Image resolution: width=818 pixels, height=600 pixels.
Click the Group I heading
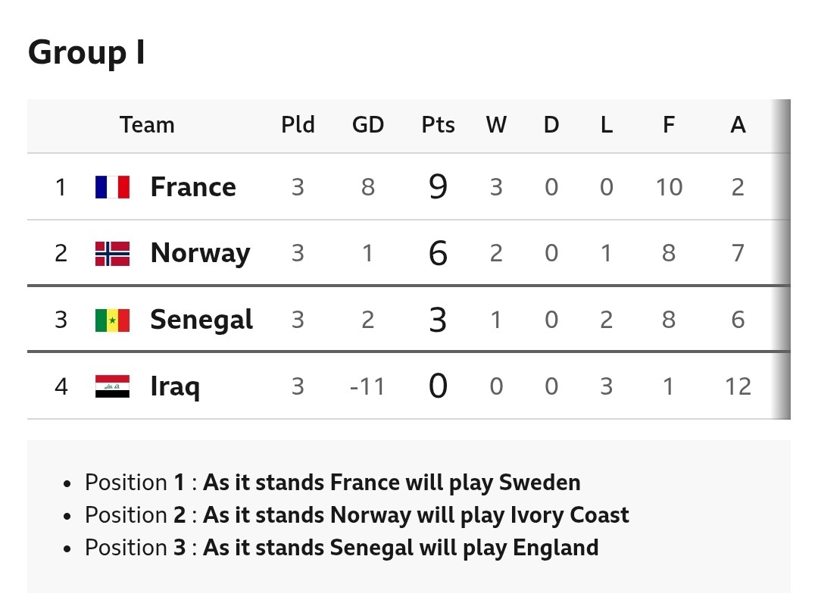tap(86, 53)
